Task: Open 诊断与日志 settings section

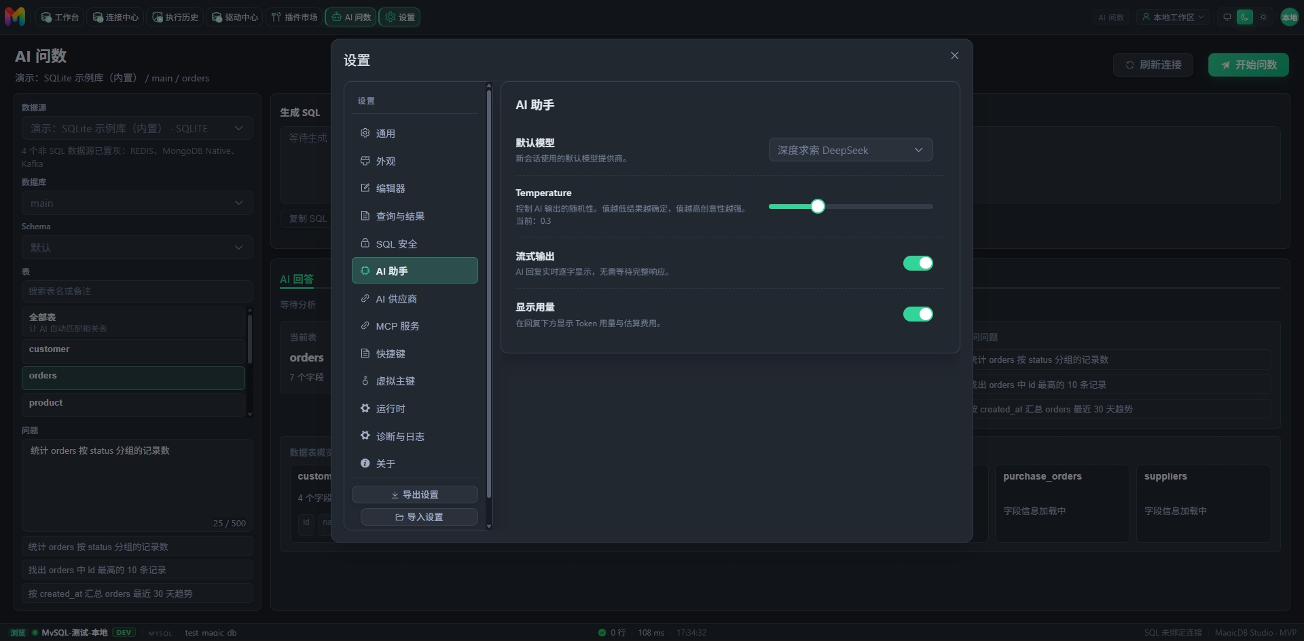Action: coord(415,436)
